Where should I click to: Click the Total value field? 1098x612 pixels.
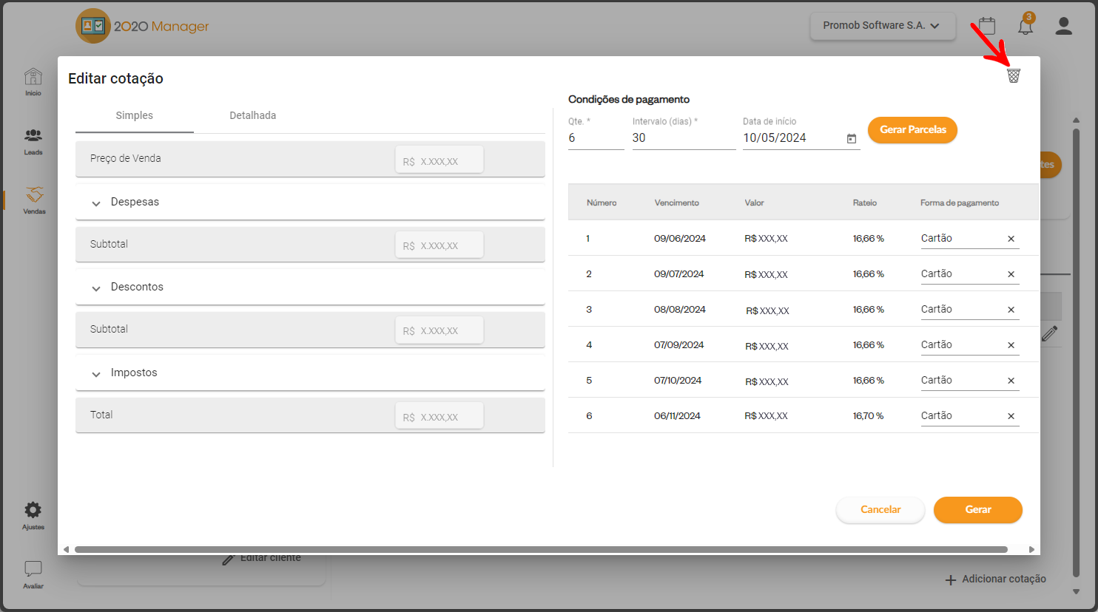click(x=439, y=415)
